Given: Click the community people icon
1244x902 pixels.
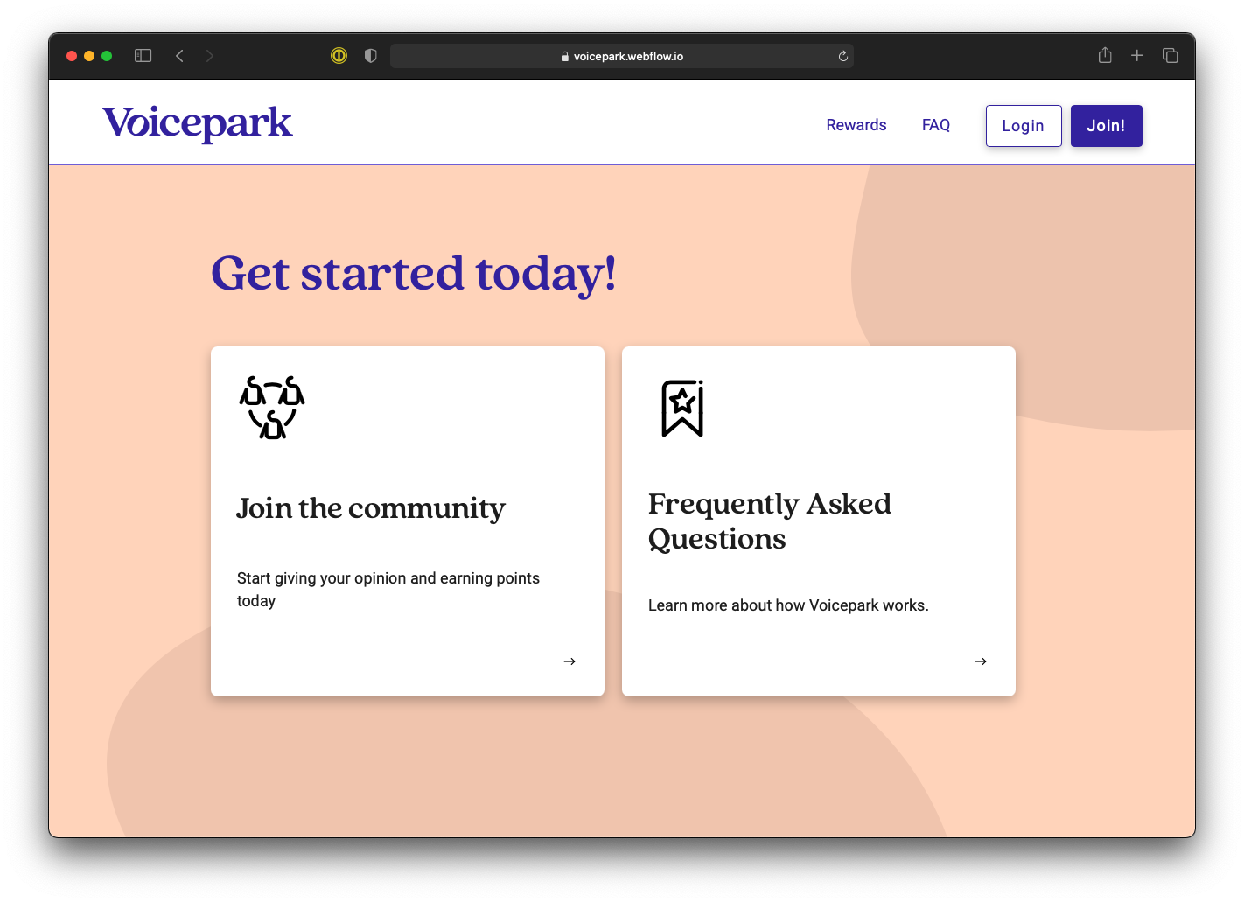Looking at the screenshot, I should point(272,408).
